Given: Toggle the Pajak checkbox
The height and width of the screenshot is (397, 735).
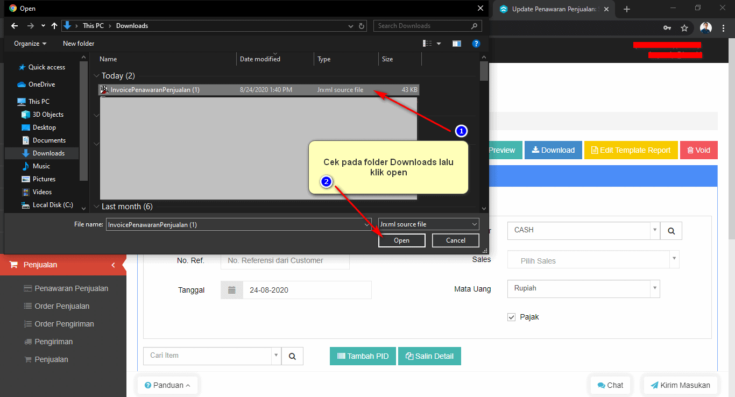Looking at the screenshot, I should click(512, 317).
